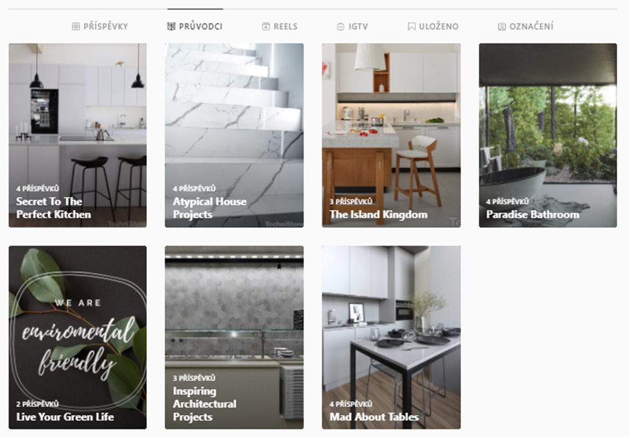Click the grid icon beside Příspěvky

click(x=75, y=27)
